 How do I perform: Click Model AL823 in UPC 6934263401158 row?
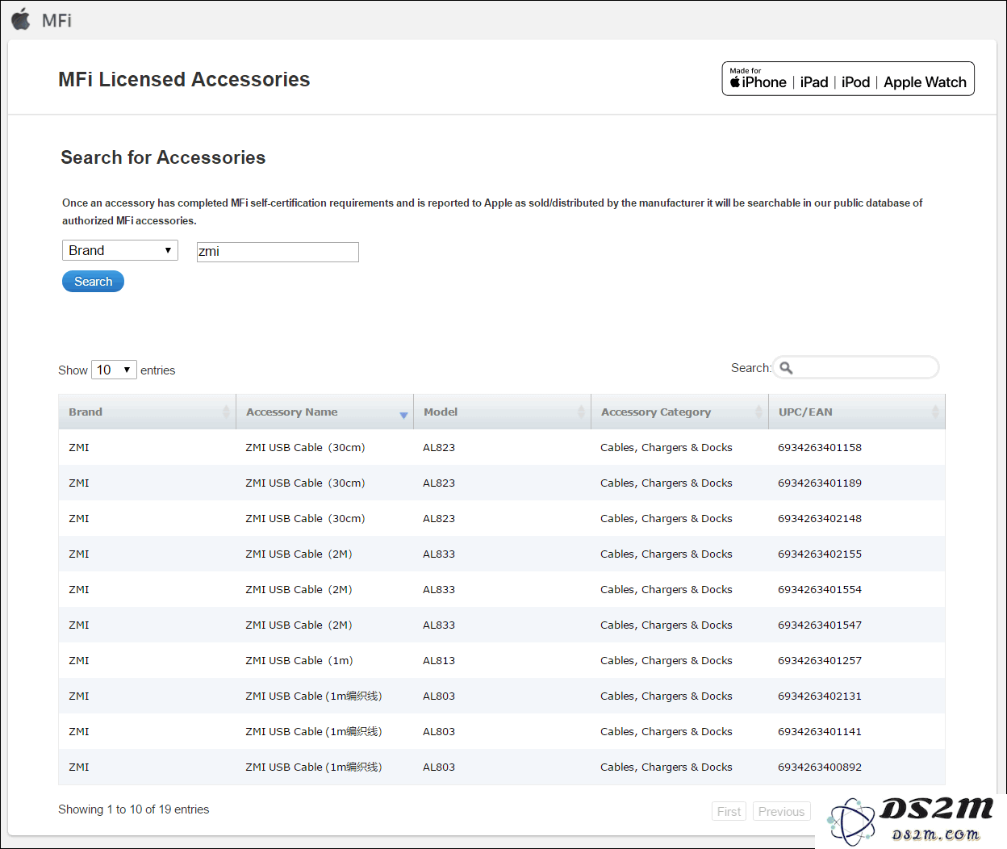coord(439,447)
